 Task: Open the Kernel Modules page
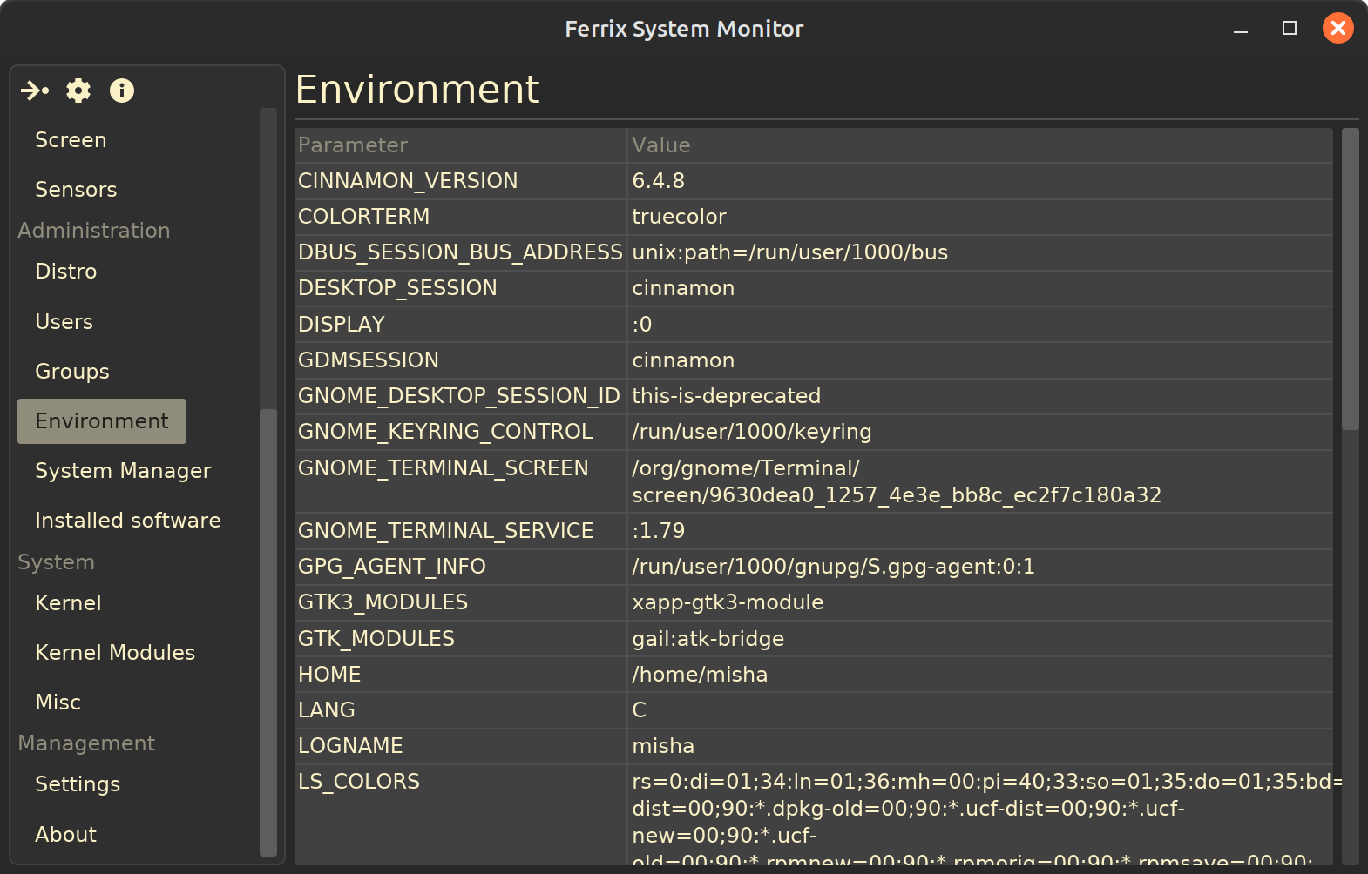[115, 653]
